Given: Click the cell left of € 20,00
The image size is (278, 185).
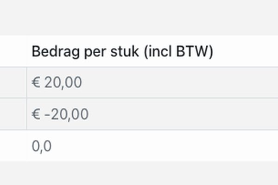Looking at the screenshot, I should click(x=13, y=83).
